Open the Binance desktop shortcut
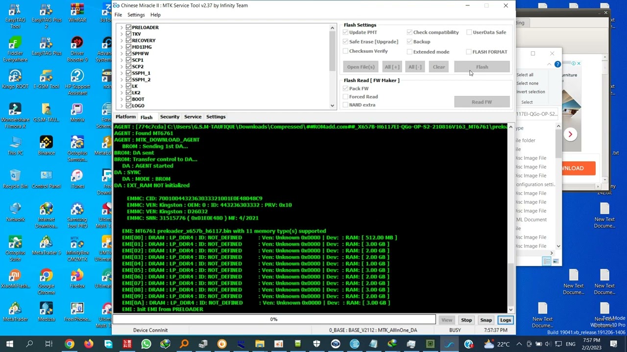Image resolution: width=627 pixels, height=352 pixels. 46,146
